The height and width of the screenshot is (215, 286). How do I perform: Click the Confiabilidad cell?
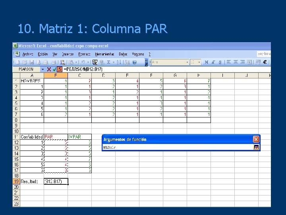coord(32,137)
